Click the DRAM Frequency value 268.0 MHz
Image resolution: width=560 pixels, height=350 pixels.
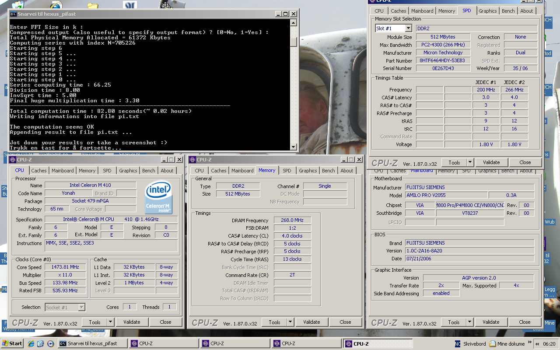(x=293, y=220)
